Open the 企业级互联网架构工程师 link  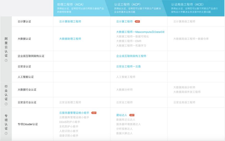tap(131, 56)
